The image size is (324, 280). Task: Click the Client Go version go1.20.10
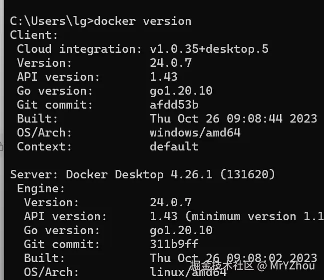click(181, 91)
